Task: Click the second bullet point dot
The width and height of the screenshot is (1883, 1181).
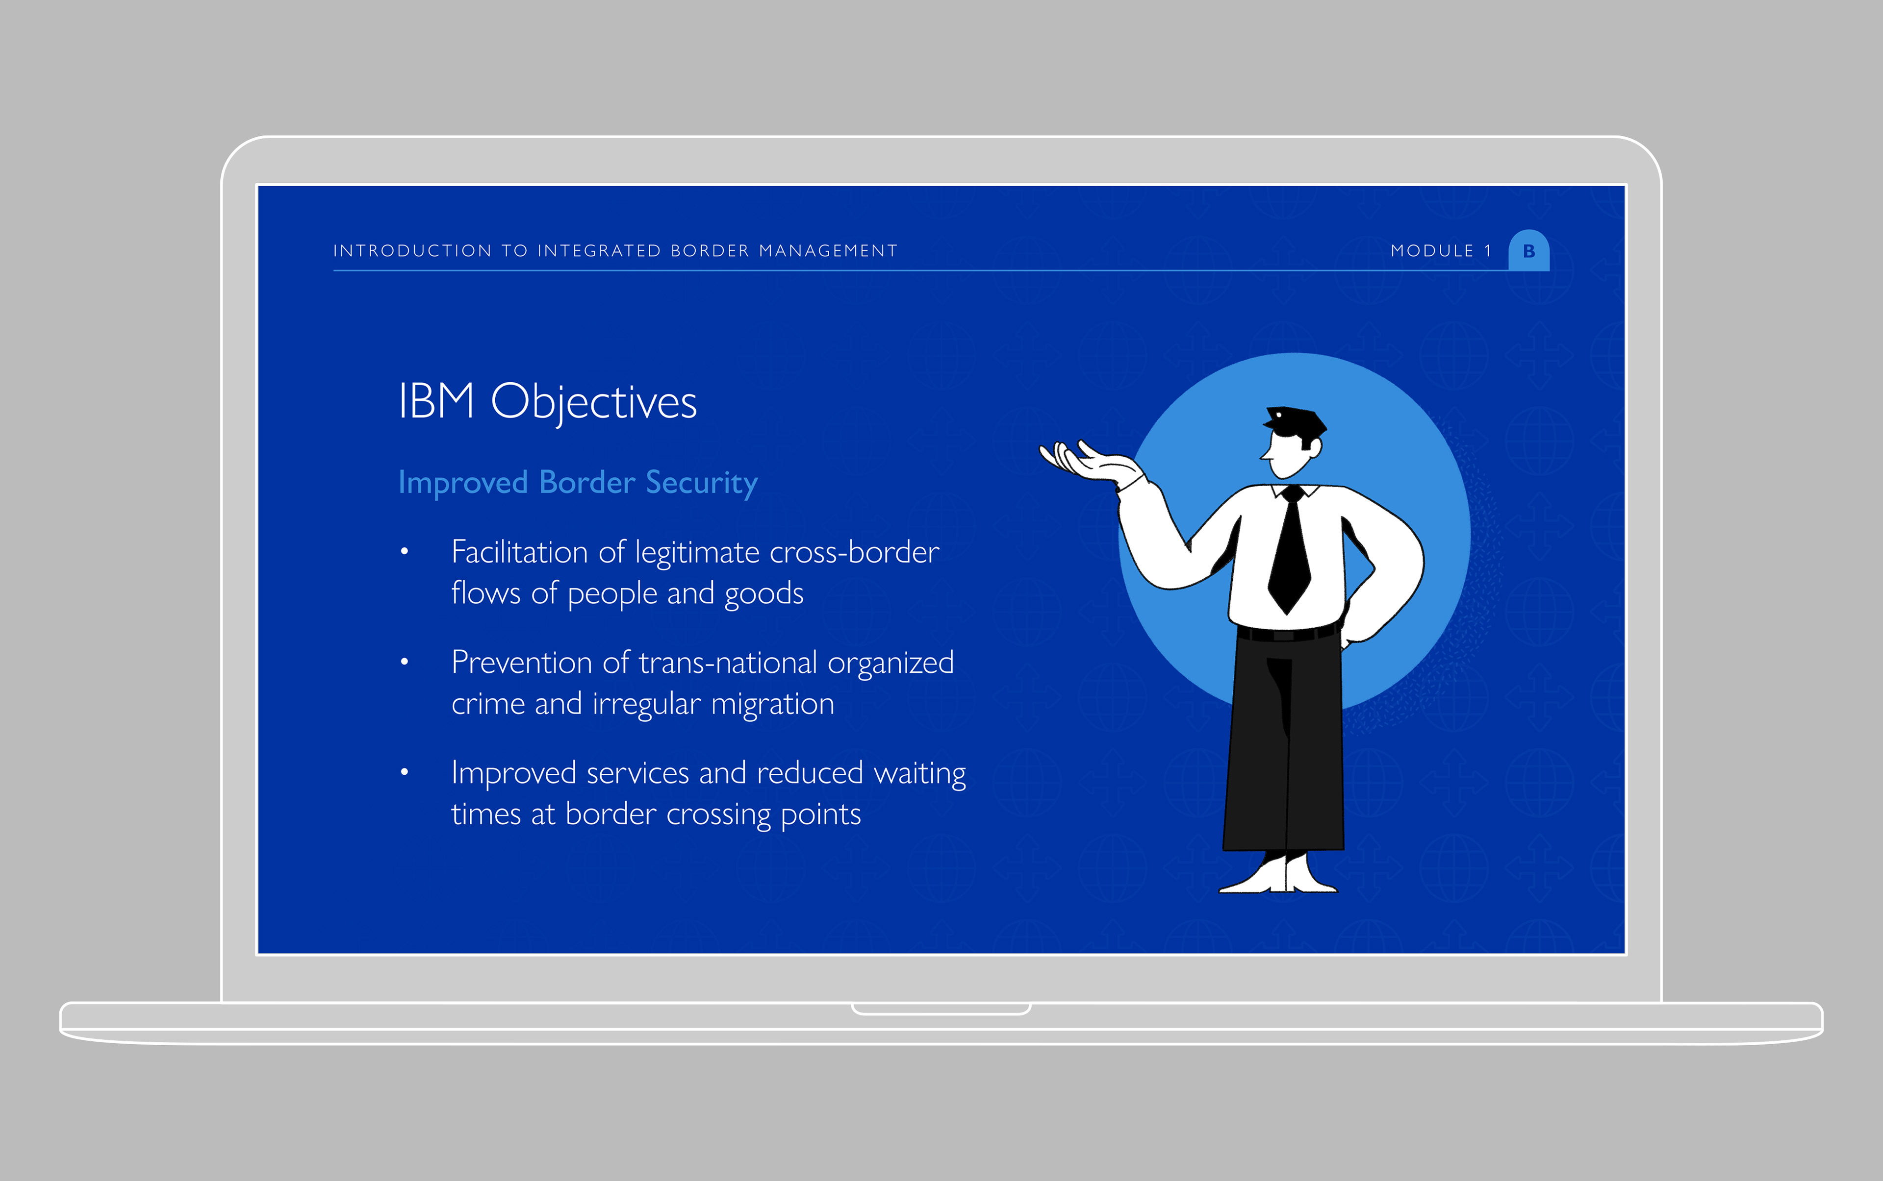Action: (x=404, y=662)
